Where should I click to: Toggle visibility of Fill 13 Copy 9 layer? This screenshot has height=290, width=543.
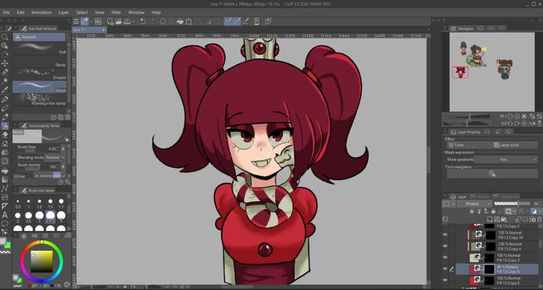(445, 269)
